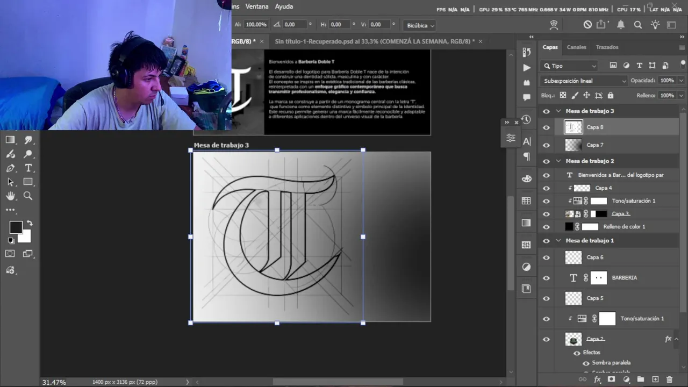The image size is (688, 387).
Task: Toggle Quick Mask mode
Action: [x=10, y=254]
